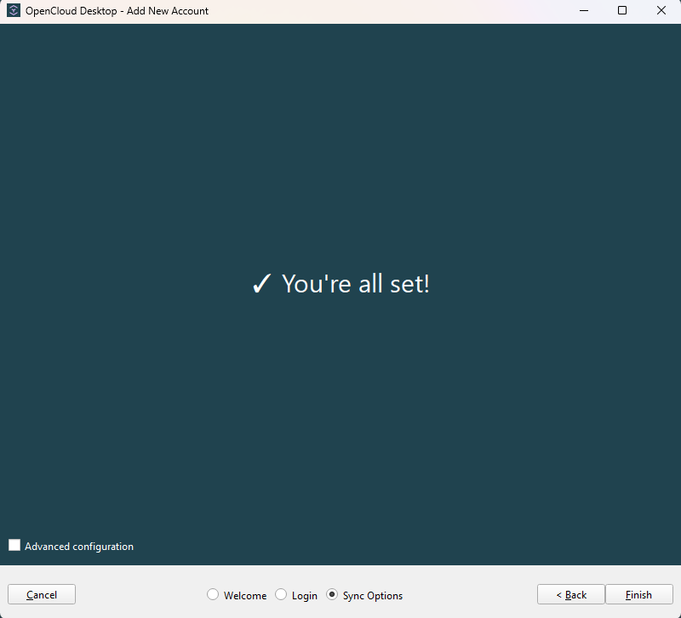This screenshot has width=681, height=618.
Task: Minimize the Add New Account window
Action: pyautogui.click(x=584, y=11)
